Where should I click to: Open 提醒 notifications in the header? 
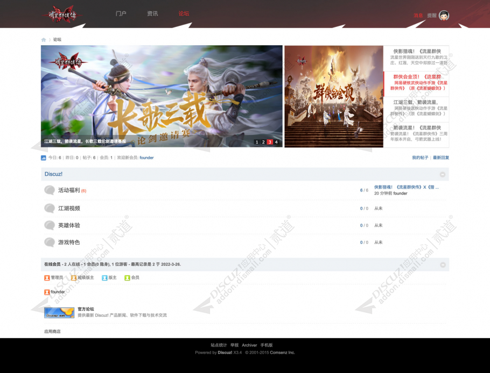(x=432, y=15)
